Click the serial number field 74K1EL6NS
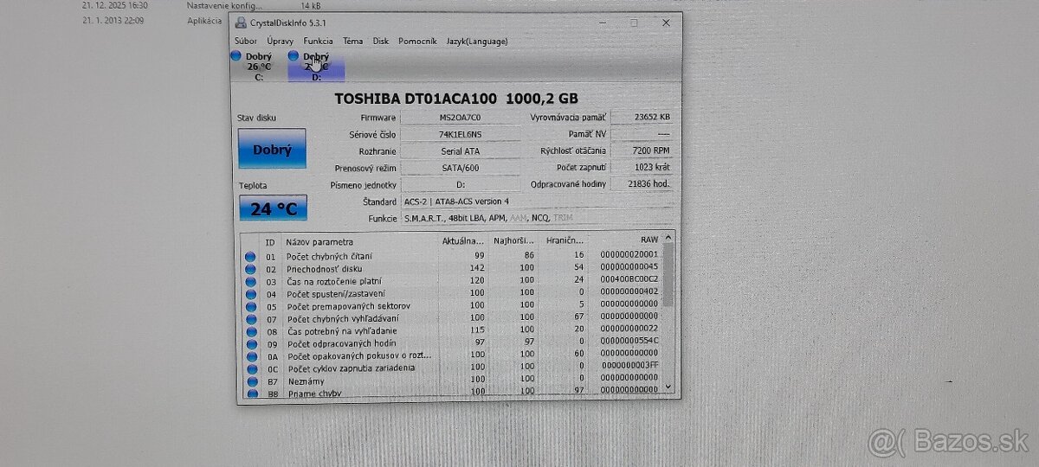This screenshot has width=1039, height=467. pos(461,134)
